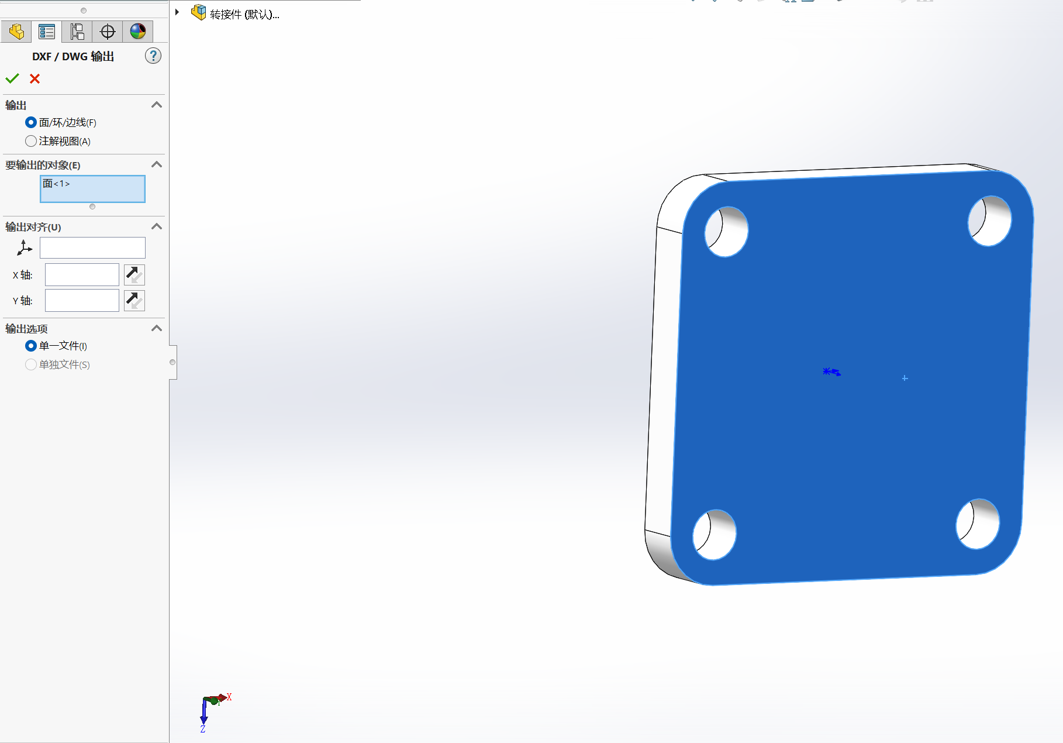Viewport: 1063px width, 743px height.
Task: Select the 面/环/边线(F) radio option
Action: coord(31,122)
